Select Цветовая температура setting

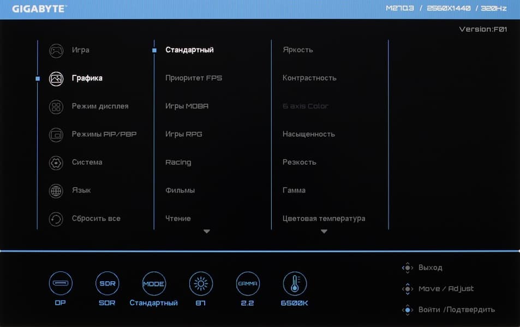point(324,219)
